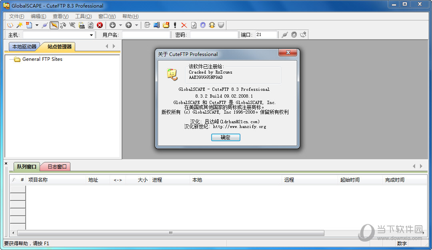Select the 站点管理器 tab
432x250 pixels.
pos(59,46)
